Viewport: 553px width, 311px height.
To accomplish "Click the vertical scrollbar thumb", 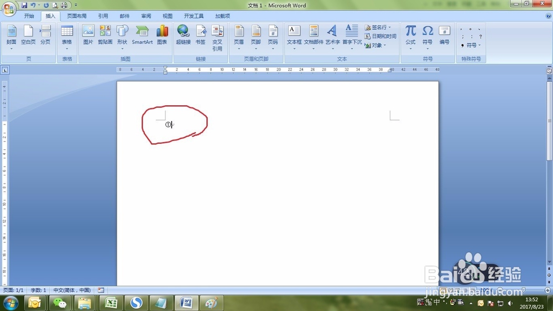I will 549,120.
